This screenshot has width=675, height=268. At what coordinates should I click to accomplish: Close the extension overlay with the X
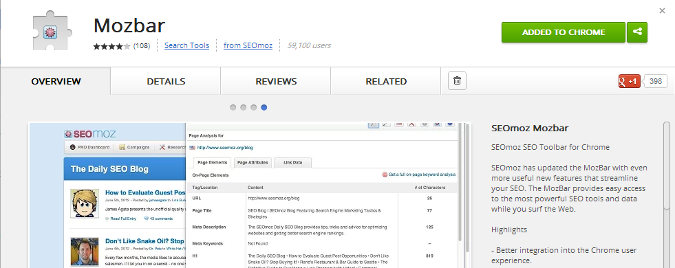[x=662, y=11]
